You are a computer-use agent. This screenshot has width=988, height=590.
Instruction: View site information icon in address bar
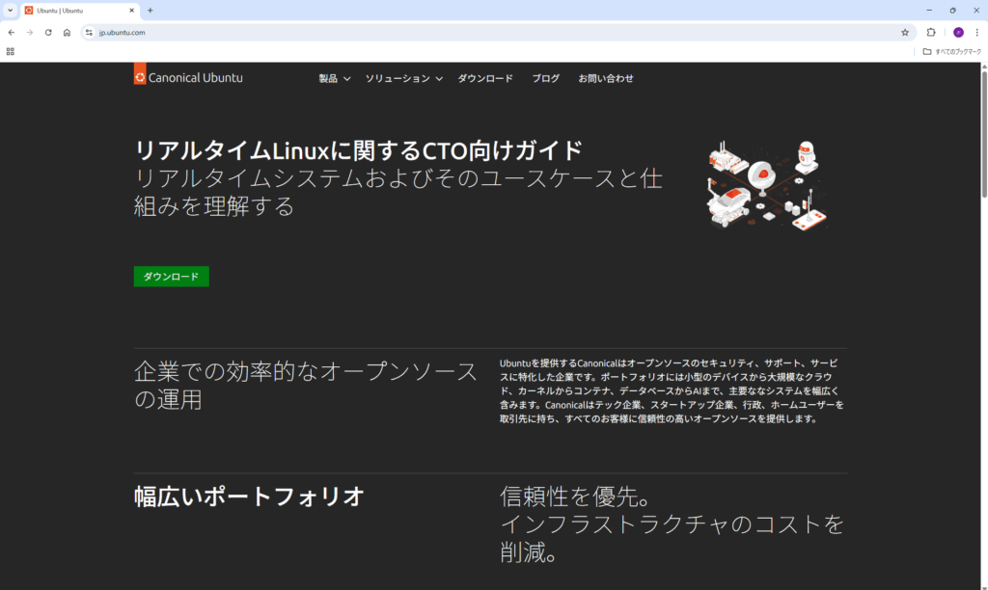(89, 32)
